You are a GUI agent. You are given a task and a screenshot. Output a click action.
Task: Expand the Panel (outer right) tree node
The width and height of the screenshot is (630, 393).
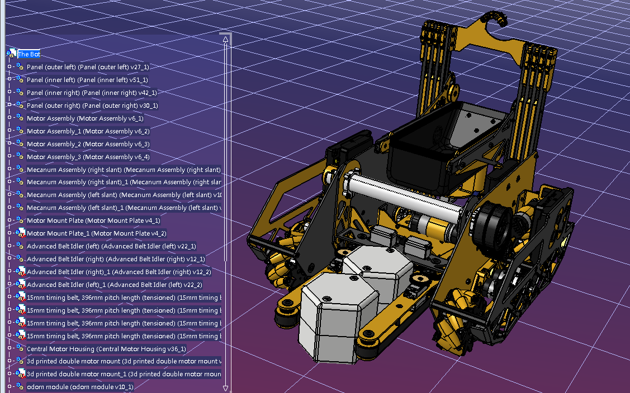10,105
